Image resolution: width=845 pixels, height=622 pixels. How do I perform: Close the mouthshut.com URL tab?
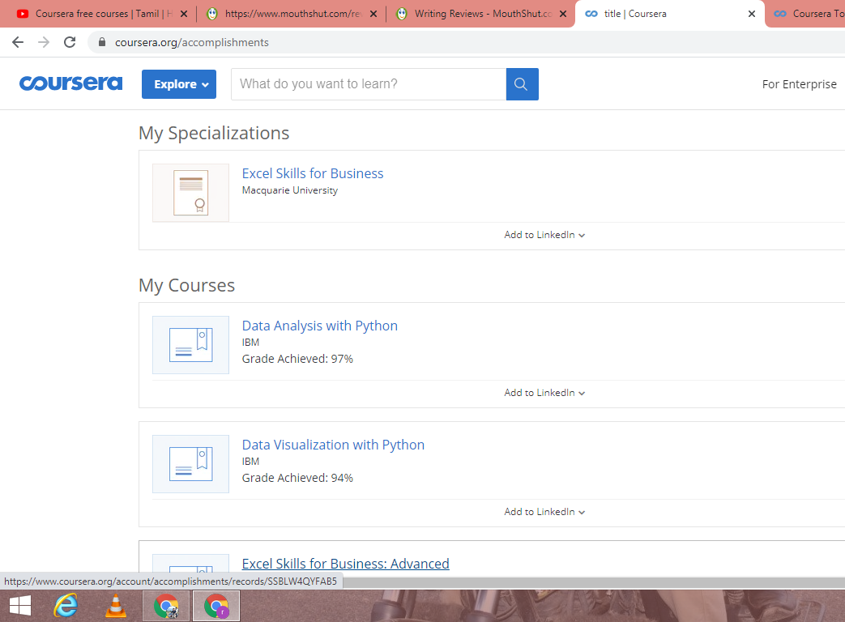(x=373, y=14)
